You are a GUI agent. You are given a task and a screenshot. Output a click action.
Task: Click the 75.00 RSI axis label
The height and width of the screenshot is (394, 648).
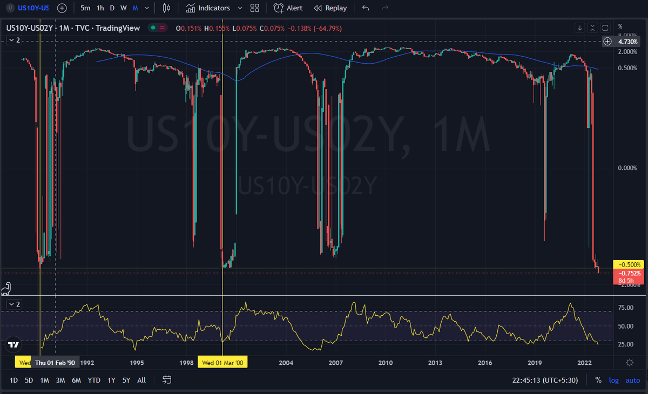625,308
